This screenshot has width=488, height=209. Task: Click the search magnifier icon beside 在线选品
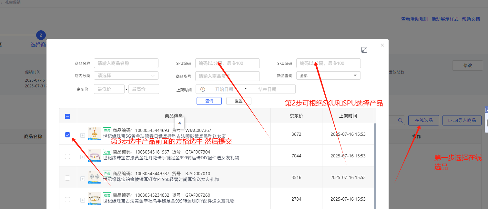click(400, 120)
